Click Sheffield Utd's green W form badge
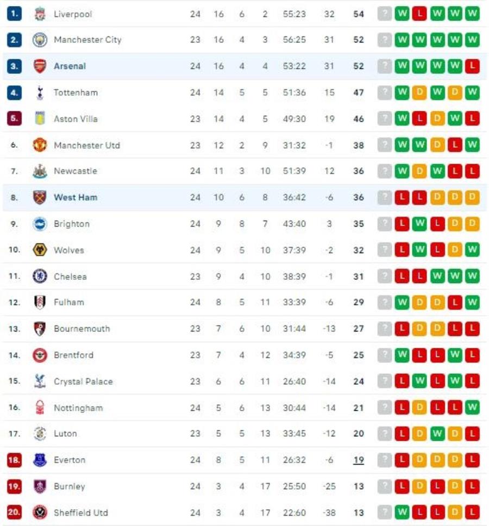Viewport: 489px width, 526px height. coord(402,512)
